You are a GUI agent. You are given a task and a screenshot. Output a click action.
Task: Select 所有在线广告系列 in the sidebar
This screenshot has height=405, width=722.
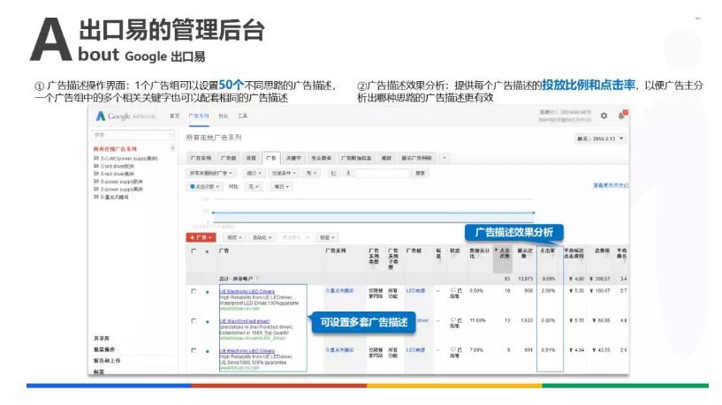coord(115,149)
